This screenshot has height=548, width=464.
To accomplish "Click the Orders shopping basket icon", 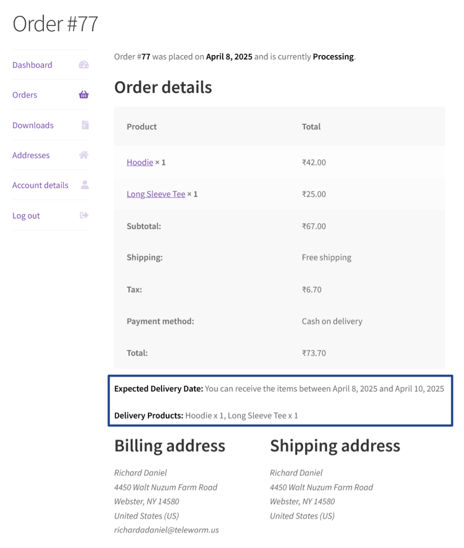I will point(84,95).
